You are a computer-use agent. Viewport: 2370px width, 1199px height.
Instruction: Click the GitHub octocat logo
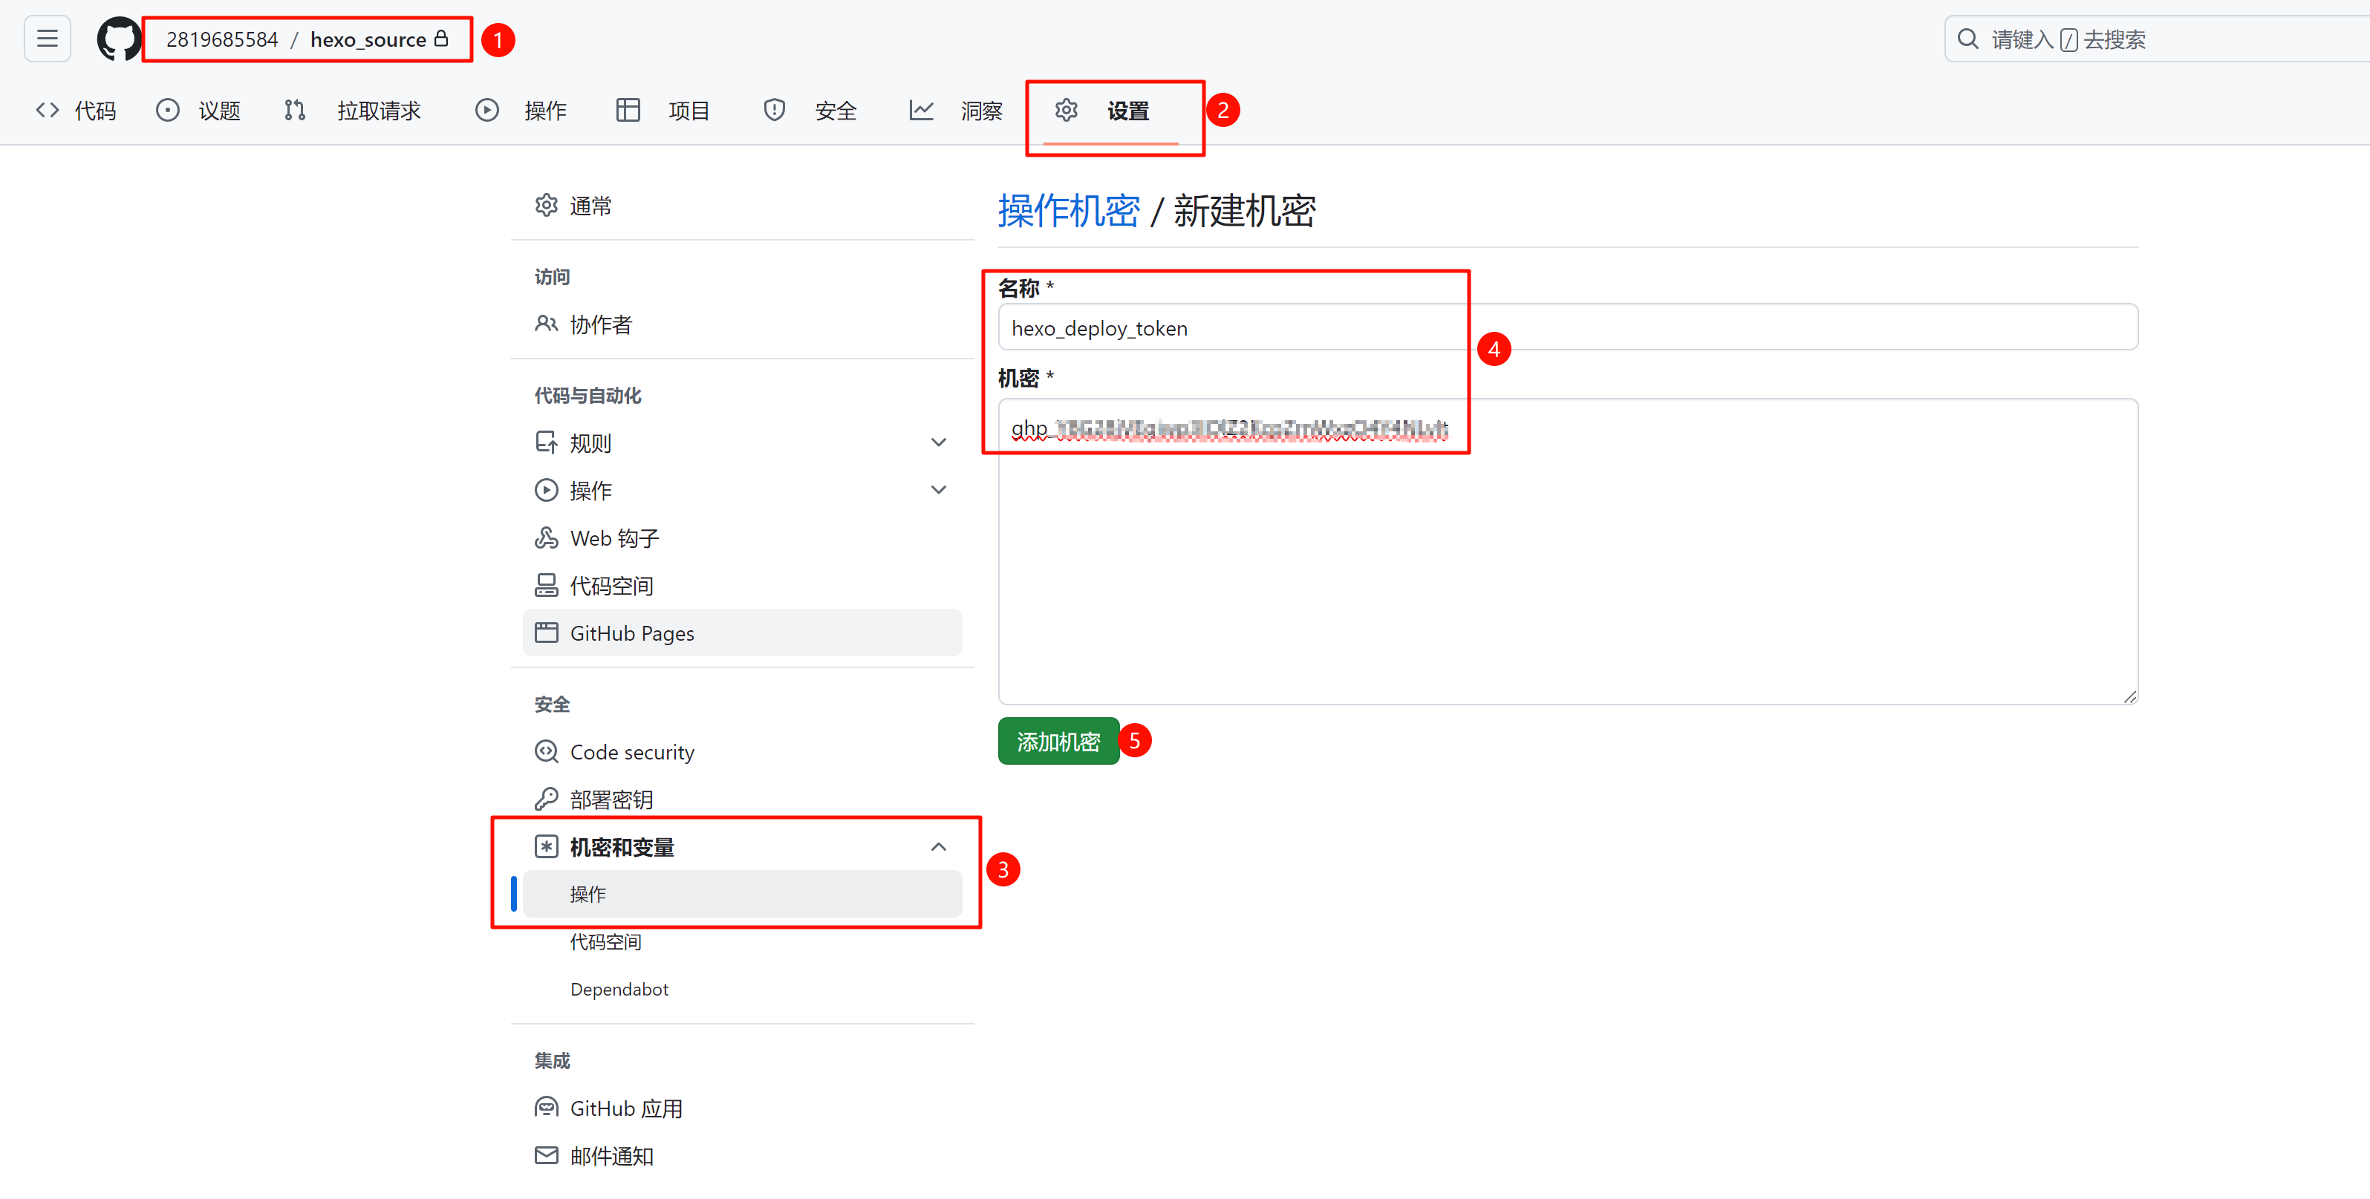coord(118,38)
